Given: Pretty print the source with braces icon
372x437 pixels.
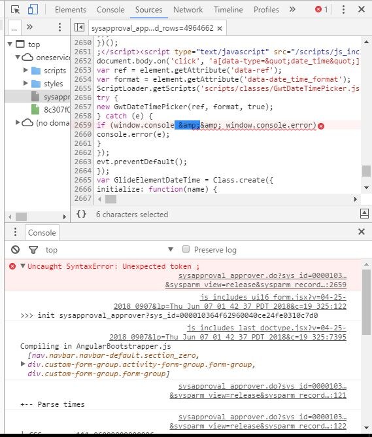Looking at the screenshot, I should point(81,214).
